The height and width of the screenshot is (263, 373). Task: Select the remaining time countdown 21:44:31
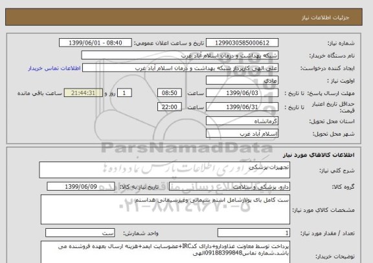pyautogui.click(x=84, y=93)
